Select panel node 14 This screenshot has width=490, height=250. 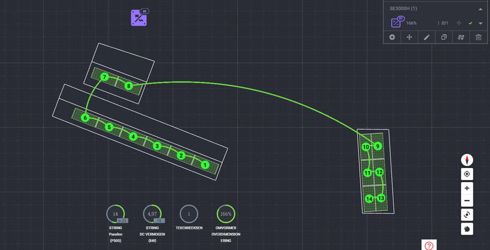coord(369,199)
